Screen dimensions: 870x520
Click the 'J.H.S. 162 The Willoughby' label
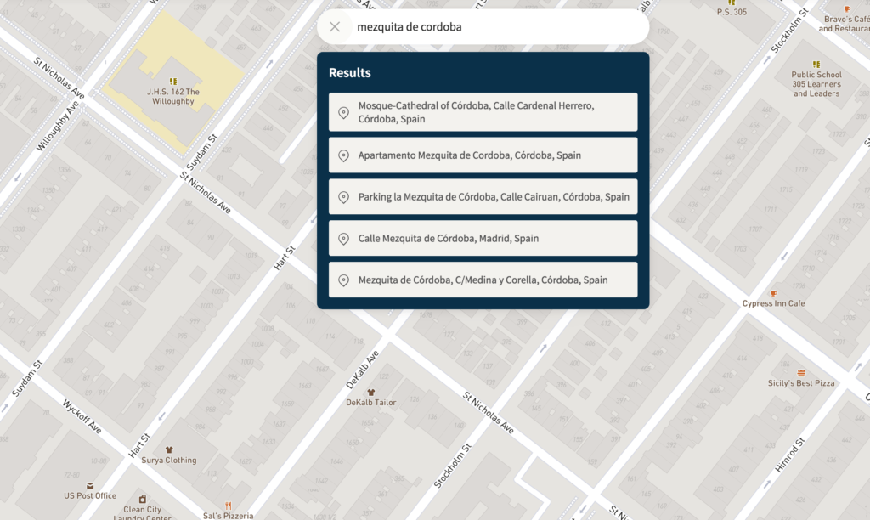pyautogui.click(x=173, y=97)
